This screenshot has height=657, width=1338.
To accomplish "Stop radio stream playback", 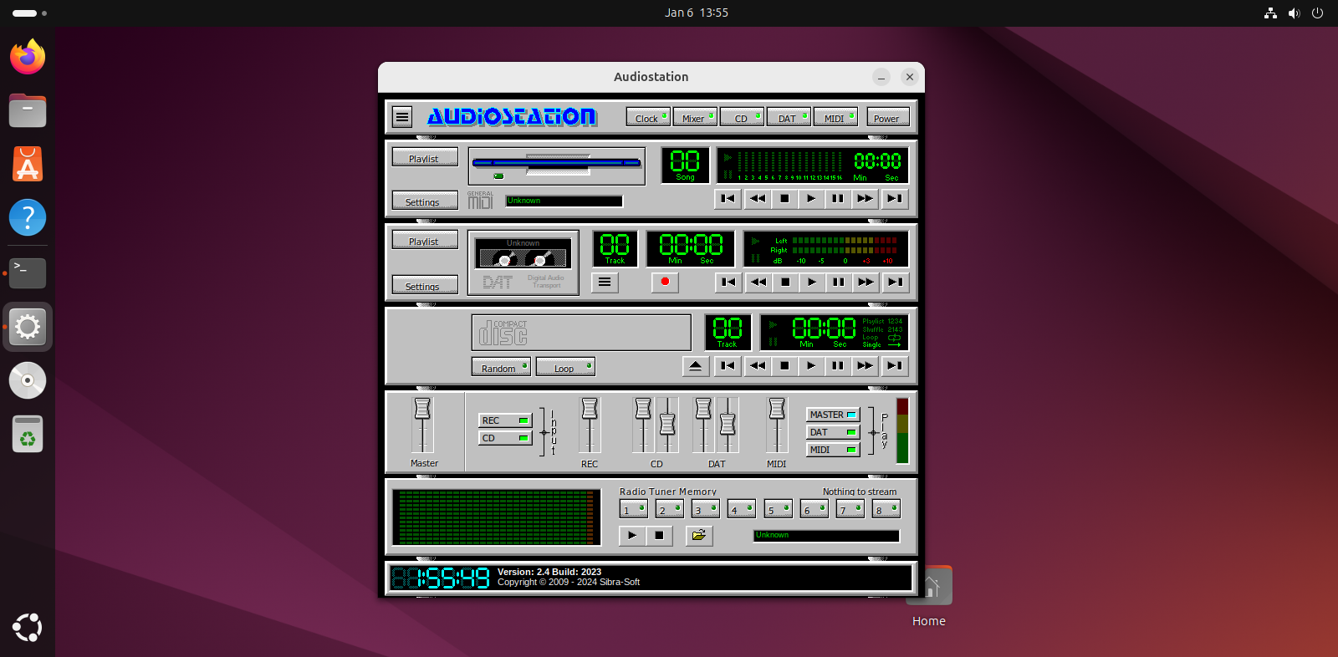I will click(659, 536).
